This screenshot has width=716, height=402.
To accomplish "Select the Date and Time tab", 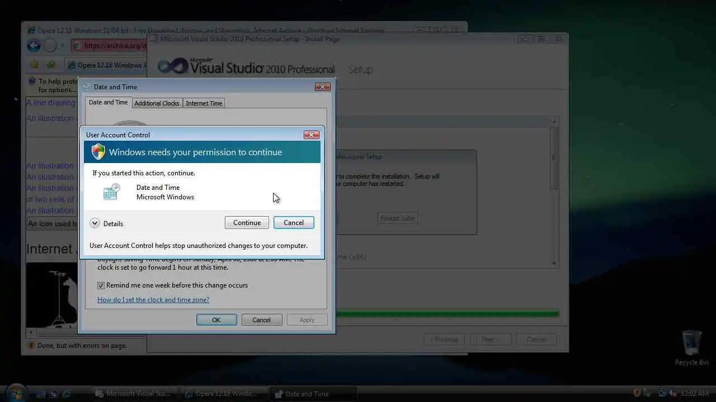I will coord(109,102).
